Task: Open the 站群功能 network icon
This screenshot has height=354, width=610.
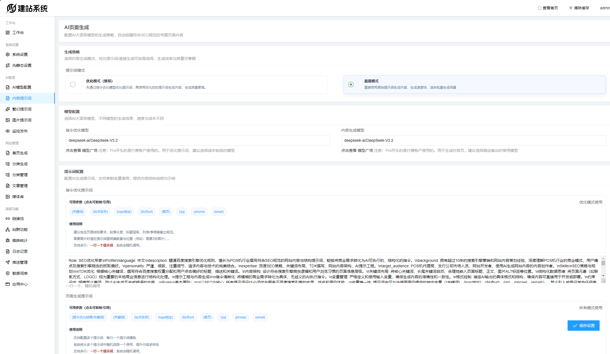Action: [x=8, y=230]
